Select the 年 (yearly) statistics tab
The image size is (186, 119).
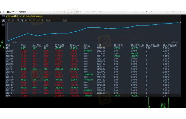pos(30,20)
